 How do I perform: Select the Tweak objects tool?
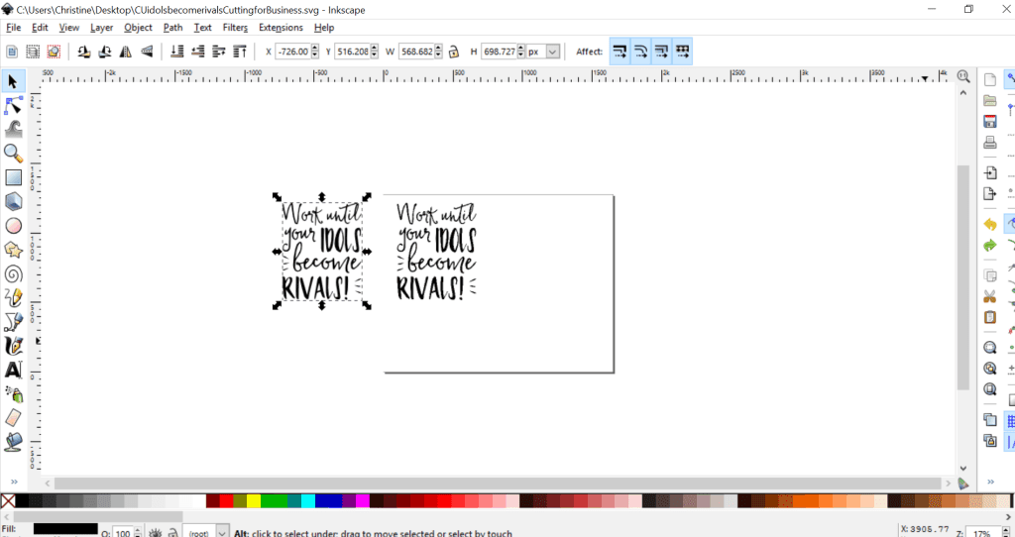coord(13,130)
